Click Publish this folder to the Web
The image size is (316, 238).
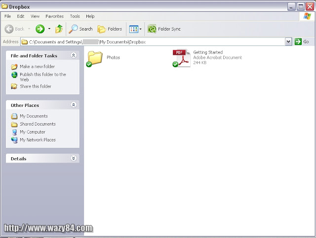click(x=43, y=77)
